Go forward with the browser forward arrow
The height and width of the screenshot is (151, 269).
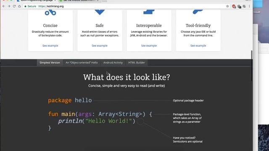[x=9, y=6]
